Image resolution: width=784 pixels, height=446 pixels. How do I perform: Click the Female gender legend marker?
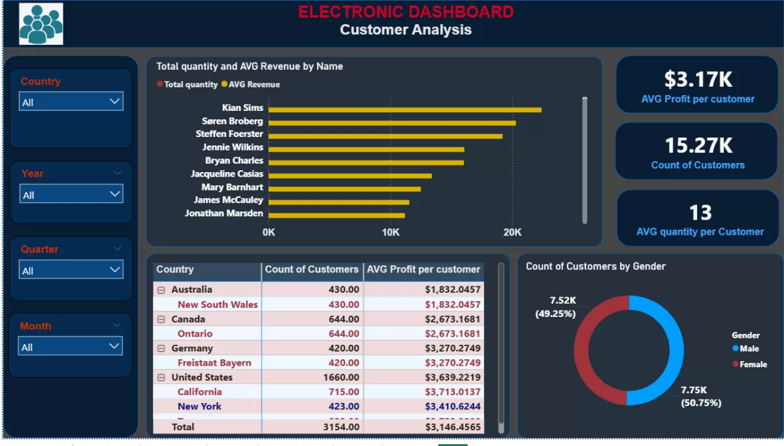[x=735, y=364]
